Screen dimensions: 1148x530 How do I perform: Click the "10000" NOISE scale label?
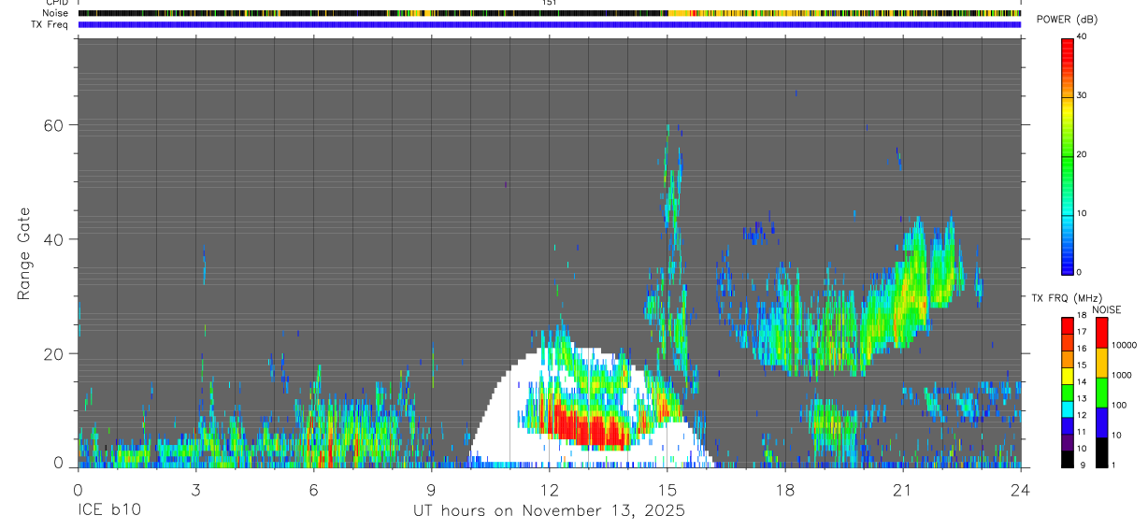coord(1125,345)
